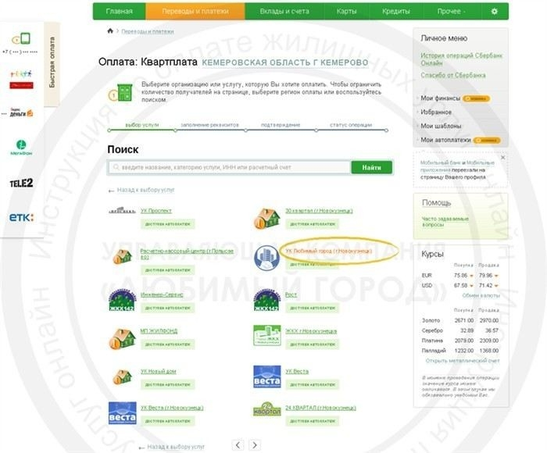
Task: Click the УК Проспект logo
Action: click(122, 210)
